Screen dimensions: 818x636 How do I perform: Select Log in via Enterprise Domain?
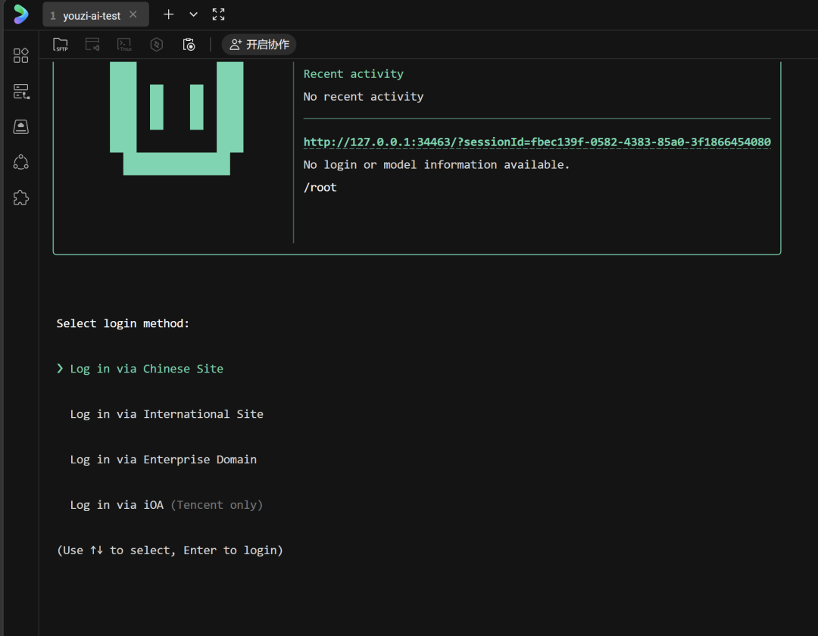pos(164,460)
